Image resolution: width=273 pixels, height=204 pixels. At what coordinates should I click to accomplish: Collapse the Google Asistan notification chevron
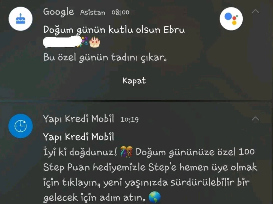tap(256, 12)
